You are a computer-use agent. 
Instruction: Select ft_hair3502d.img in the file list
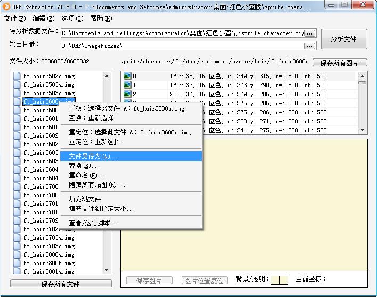tap(49, 76)
